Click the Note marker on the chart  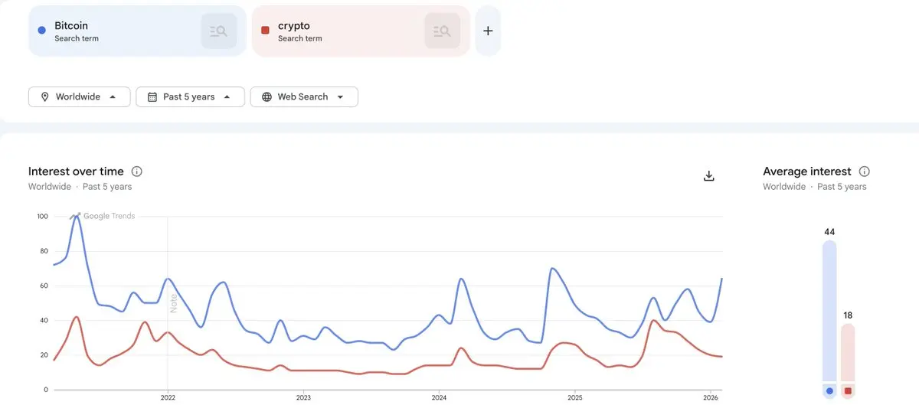174,302
